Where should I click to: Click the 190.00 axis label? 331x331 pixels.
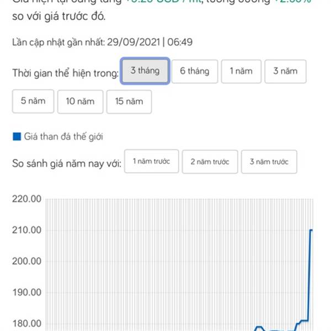(x=27, y=292)
